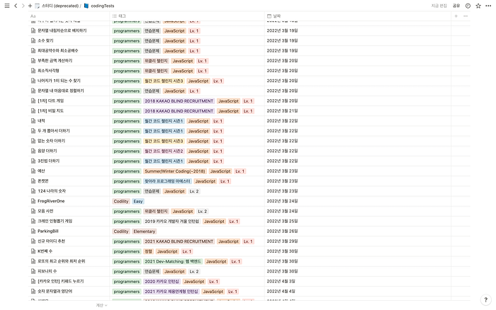Screen dimensions: 496x310
Task: Click page icon of 124 나라의 숫자 row
Action: pos(33,191)
